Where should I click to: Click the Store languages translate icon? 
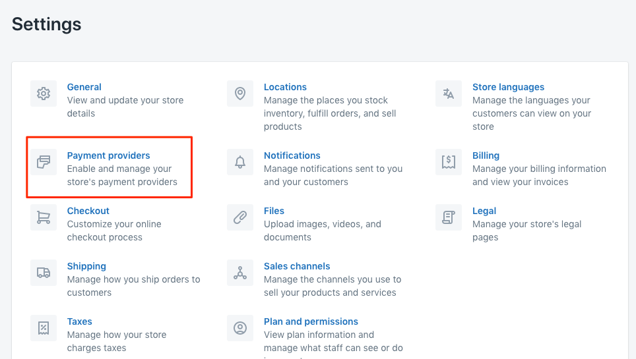[x=449, y=94]
